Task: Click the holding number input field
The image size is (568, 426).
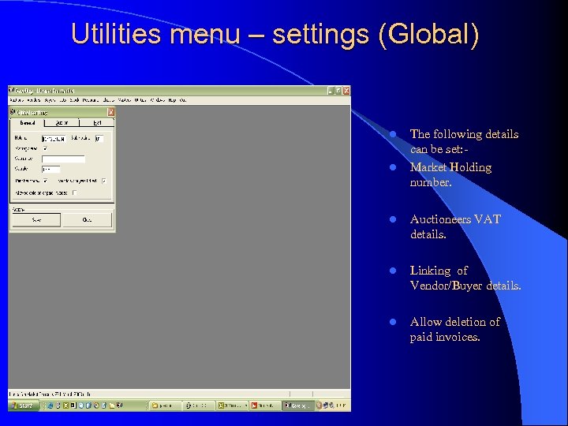Action: (54, 139)
